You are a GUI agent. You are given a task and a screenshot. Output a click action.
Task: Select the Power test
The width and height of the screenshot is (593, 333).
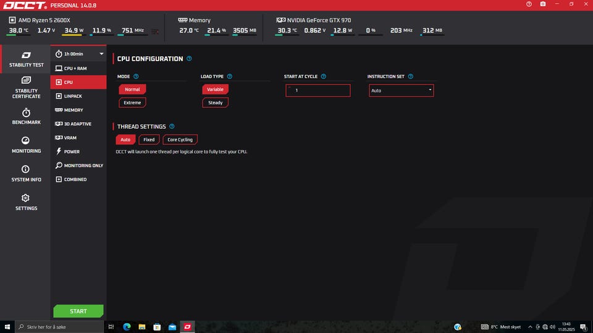click(78, 152)
